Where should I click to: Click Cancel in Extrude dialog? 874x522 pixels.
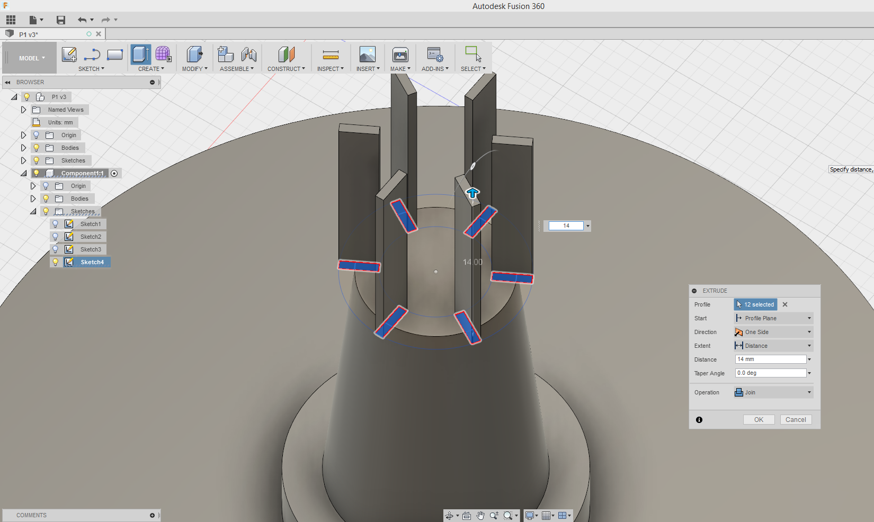(796, 419)
